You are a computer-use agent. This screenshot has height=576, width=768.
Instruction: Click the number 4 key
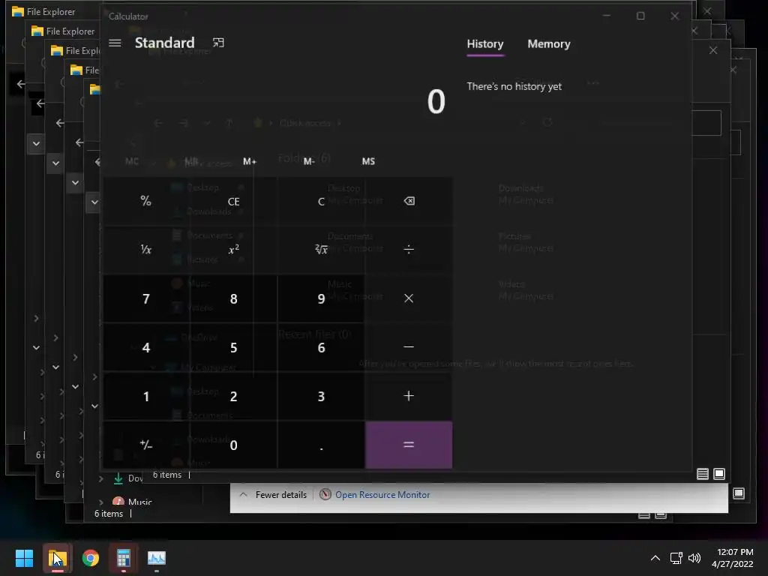pos(146,347)
